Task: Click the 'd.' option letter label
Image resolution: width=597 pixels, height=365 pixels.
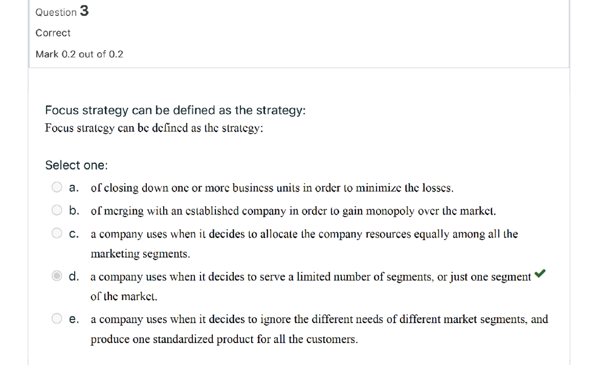Action: point(75,275)
